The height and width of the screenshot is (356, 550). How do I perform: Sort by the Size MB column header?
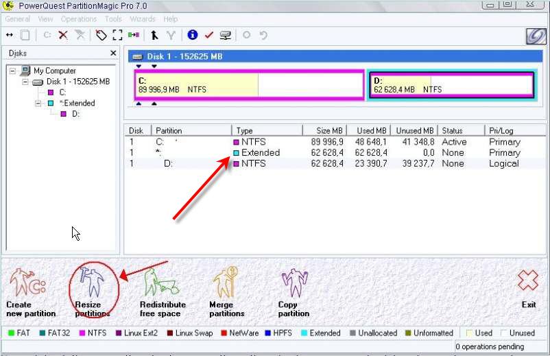[325, 130]
